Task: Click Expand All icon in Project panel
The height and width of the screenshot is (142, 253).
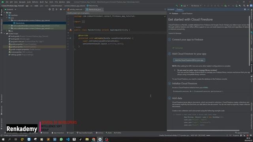Action: click(x=53, y=9)
